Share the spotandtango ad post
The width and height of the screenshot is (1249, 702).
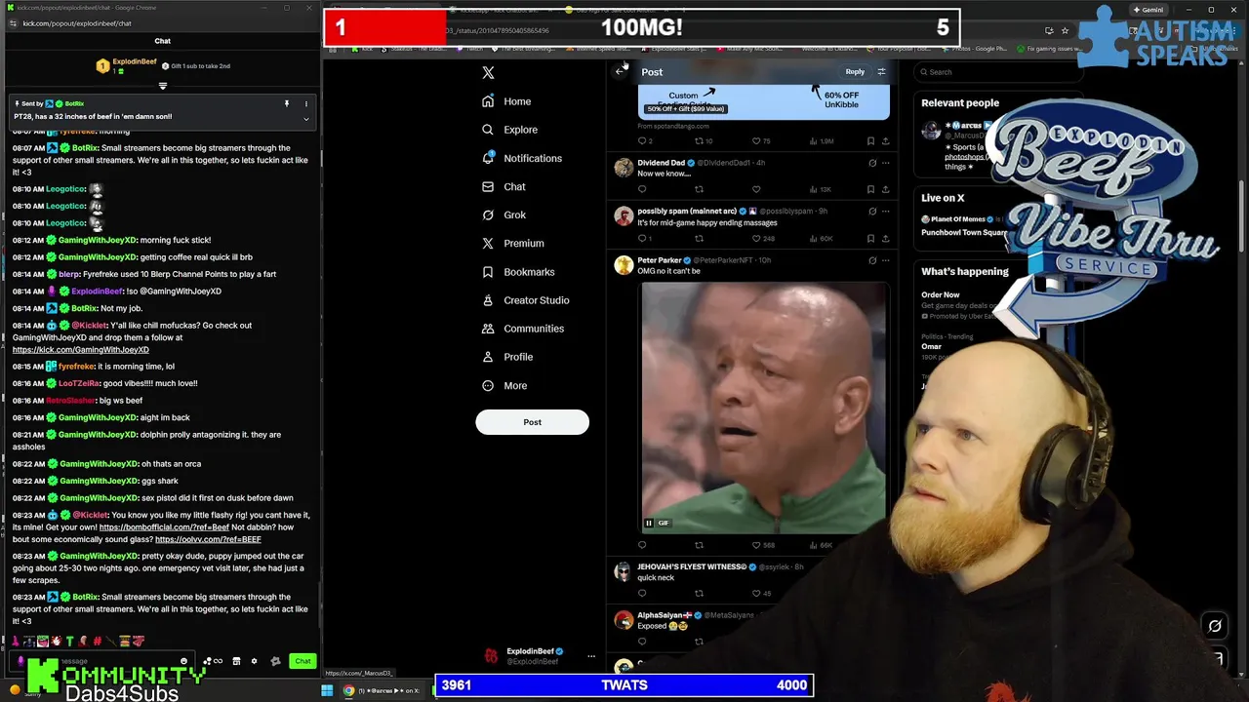885,141
